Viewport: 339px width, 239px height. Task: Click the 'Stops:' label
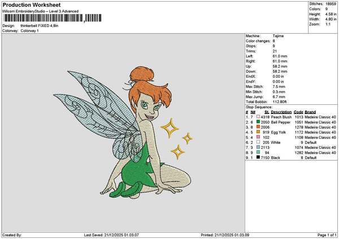pos(251,46)
